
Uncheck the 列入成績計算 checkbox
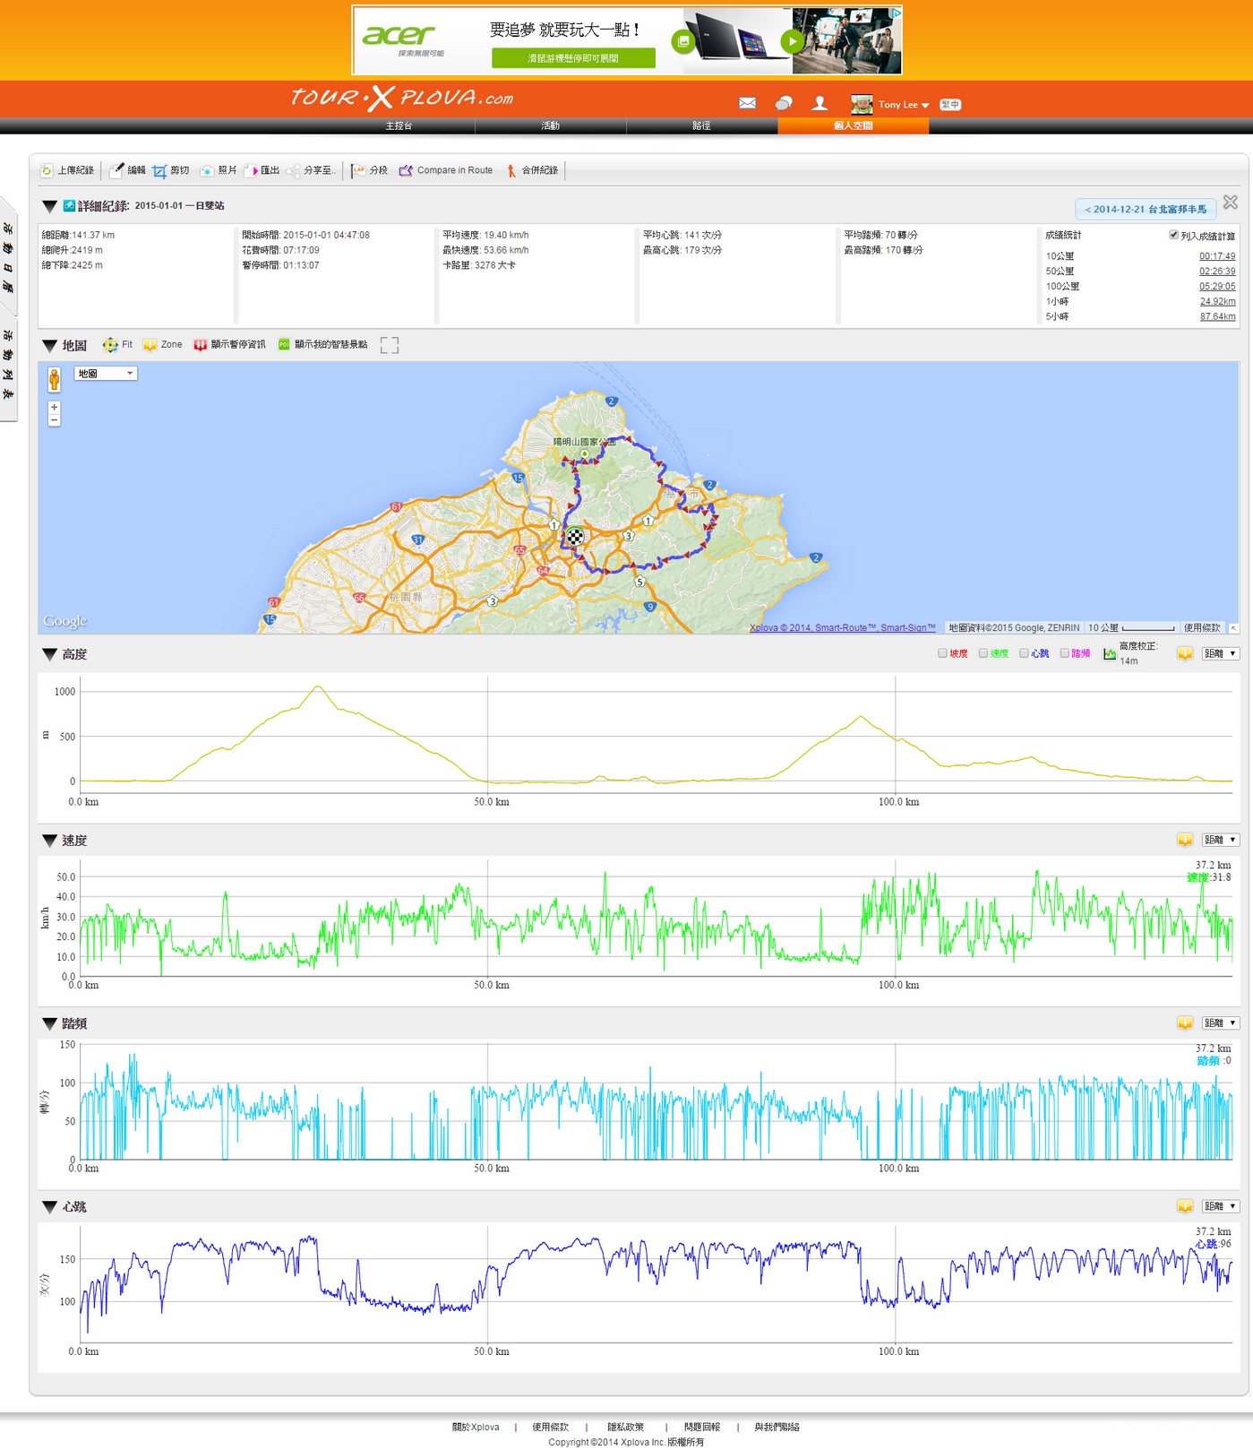click(x=1173, y=235)
